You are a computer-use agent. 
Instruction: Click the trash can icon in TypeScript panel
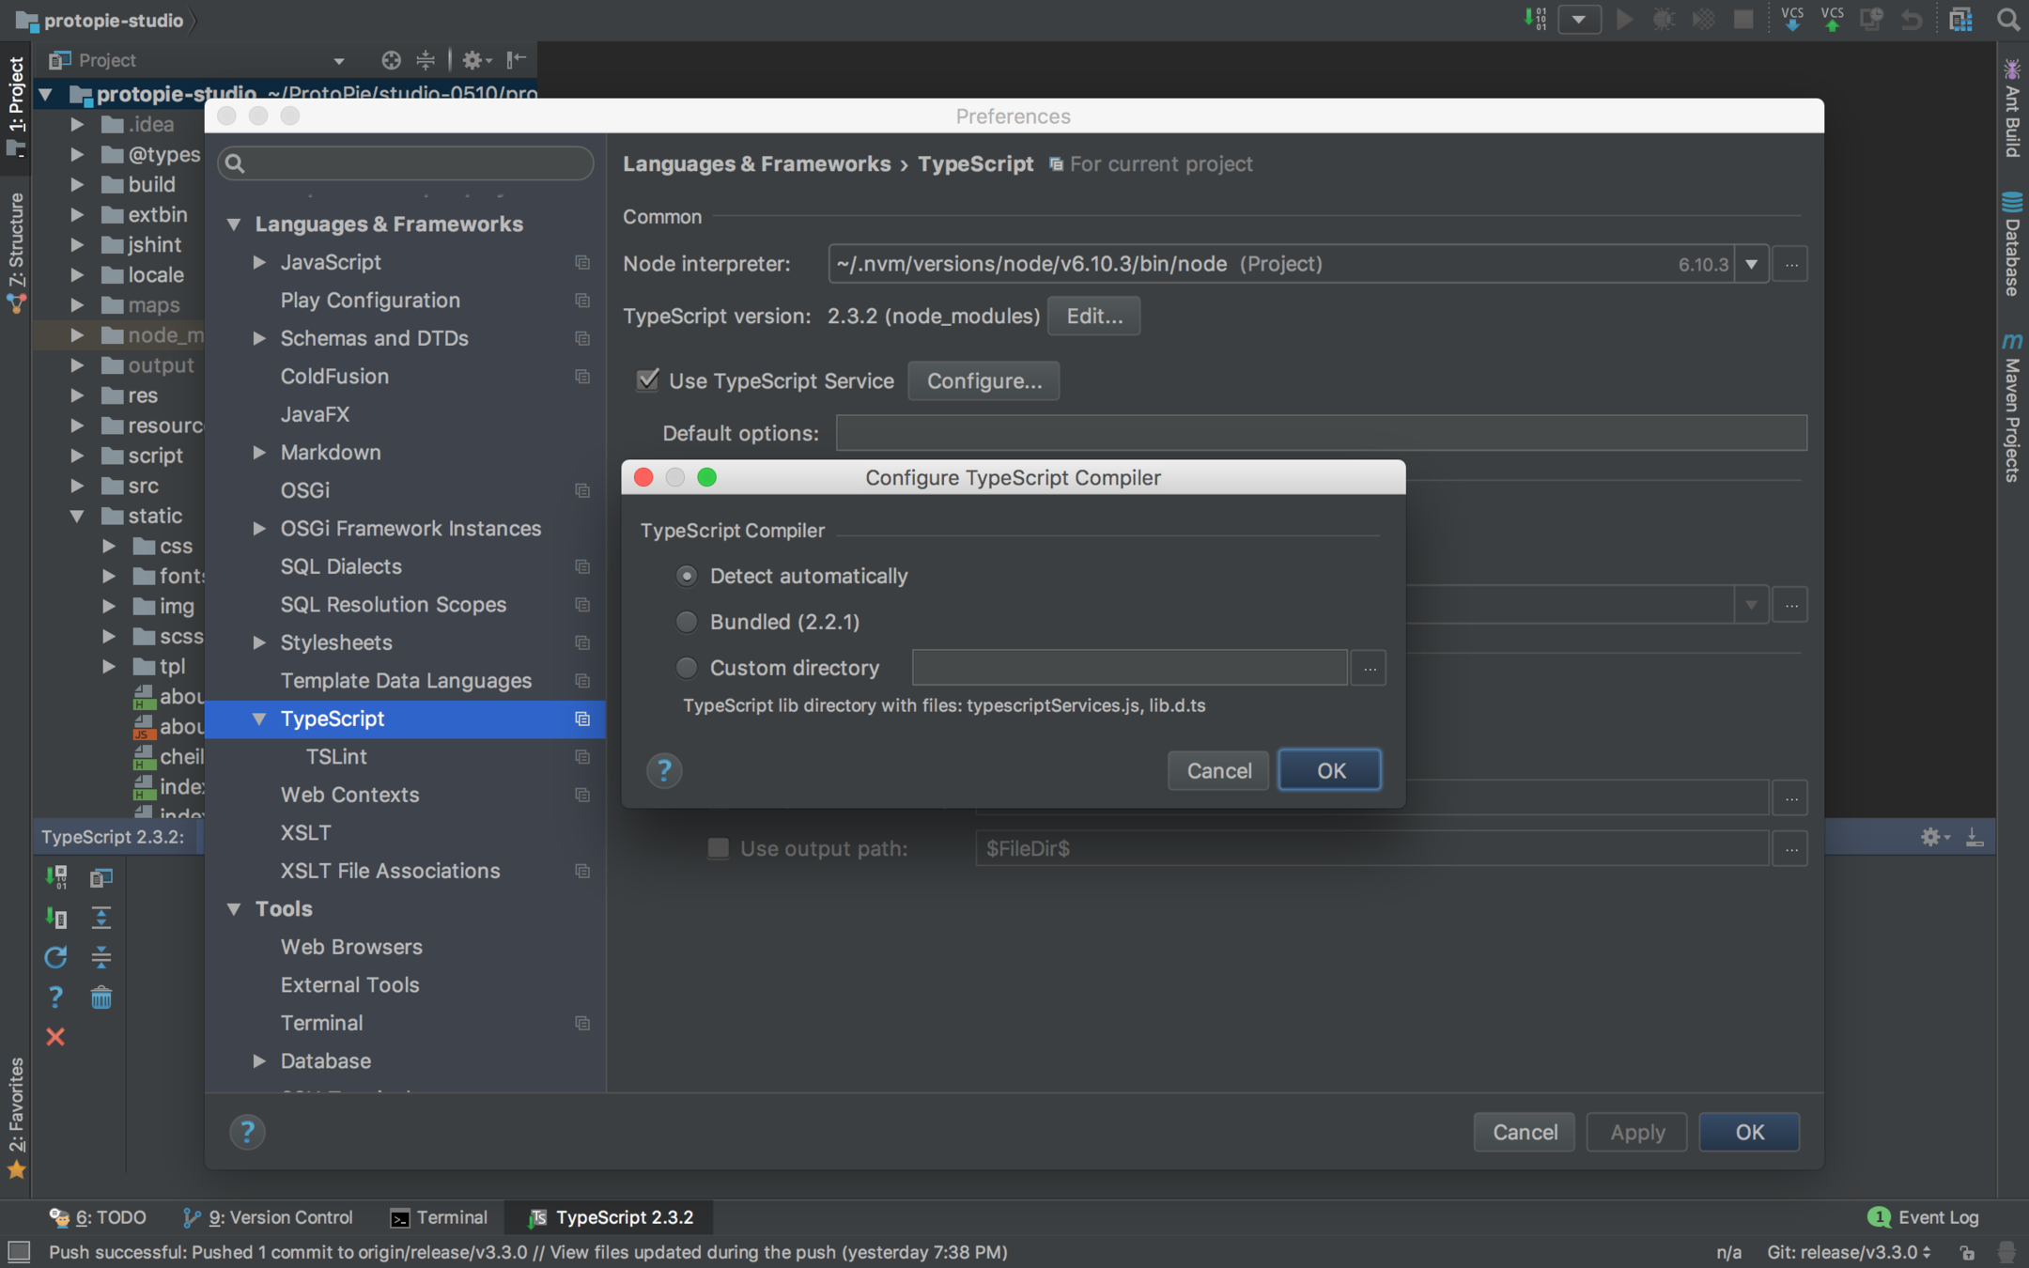tap(101, 997)
